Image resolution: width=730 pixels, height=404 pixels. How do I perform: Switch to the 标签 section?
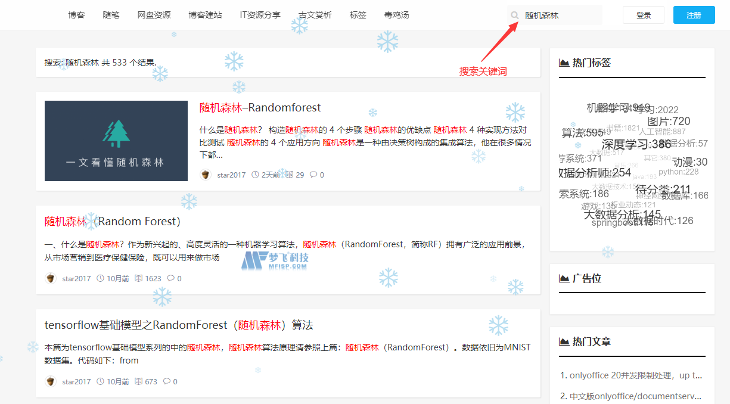(x=358, y=15)
